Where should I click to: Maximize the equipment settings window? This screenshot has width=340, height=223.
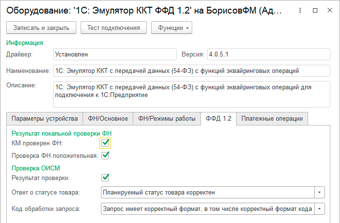(315, 10)
